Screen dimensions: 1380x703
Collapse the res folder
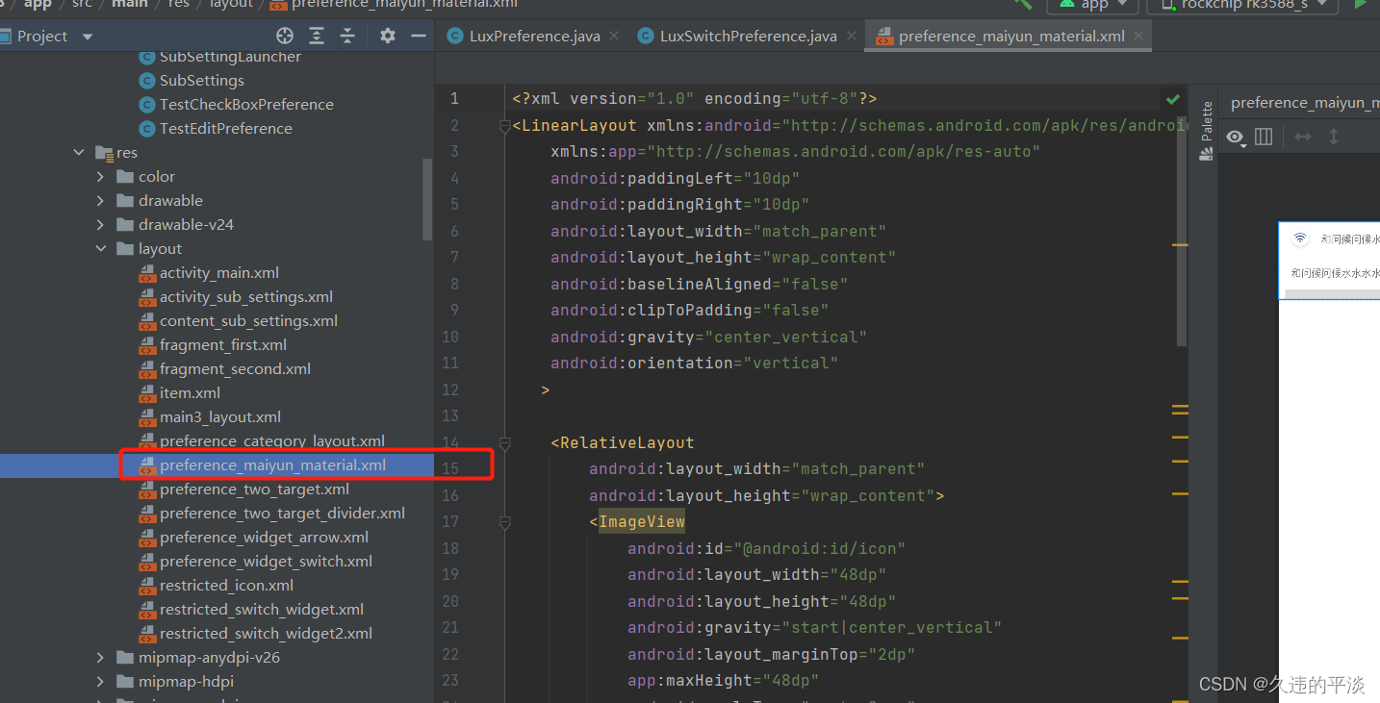79,153
